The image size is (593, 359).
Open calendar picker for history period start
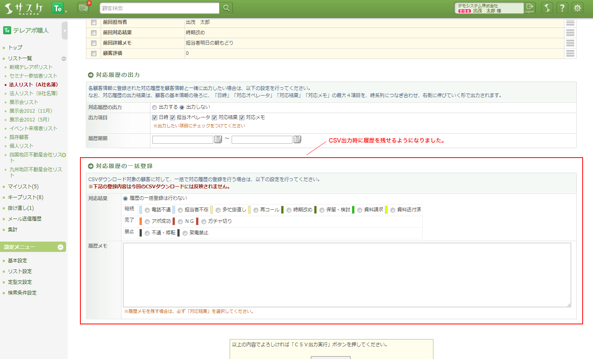[218, 139]
